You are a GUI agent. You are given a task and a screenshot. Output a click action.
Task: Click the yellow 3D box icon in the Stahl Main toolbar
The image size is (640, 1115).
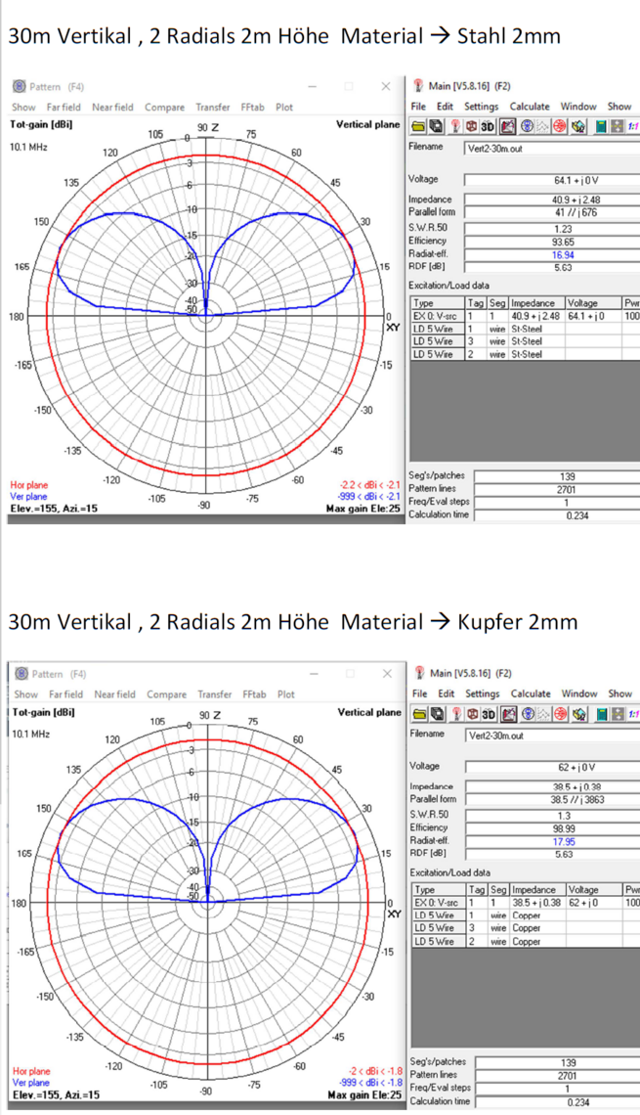[578, 126]
